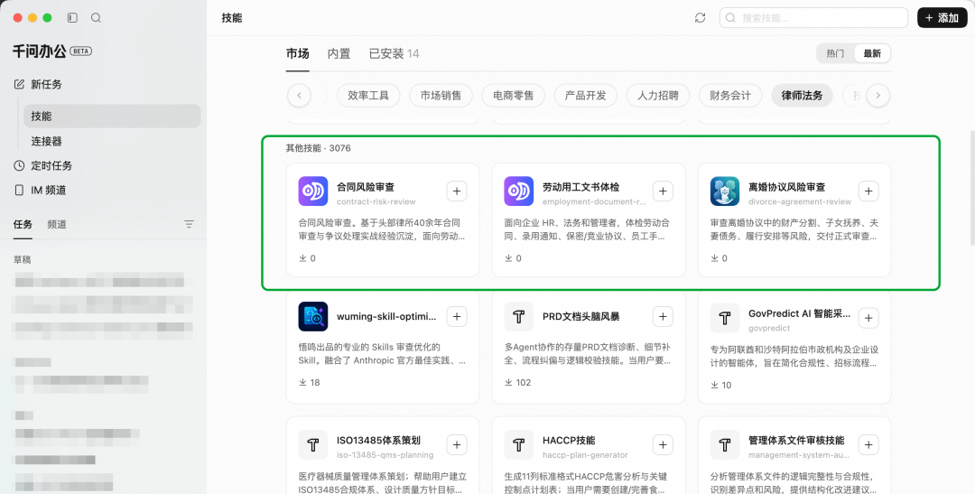Image resolution: width=975 pixels, height=494 pixels.
Task: Show more categories with right chevron
Action: [x=878, y=95]
